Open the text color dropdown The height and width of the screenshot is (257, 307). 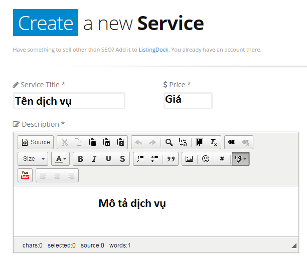(61, 159)
